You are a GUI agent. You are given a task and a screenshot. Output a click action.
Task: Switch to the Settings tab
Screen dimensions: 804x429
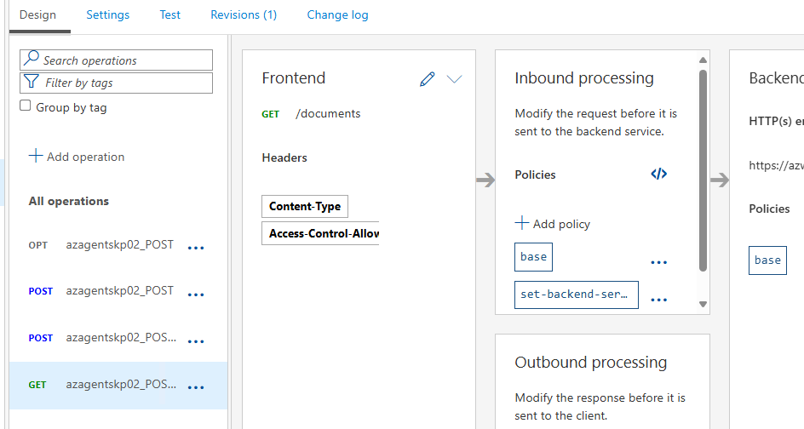pos(107,14)
